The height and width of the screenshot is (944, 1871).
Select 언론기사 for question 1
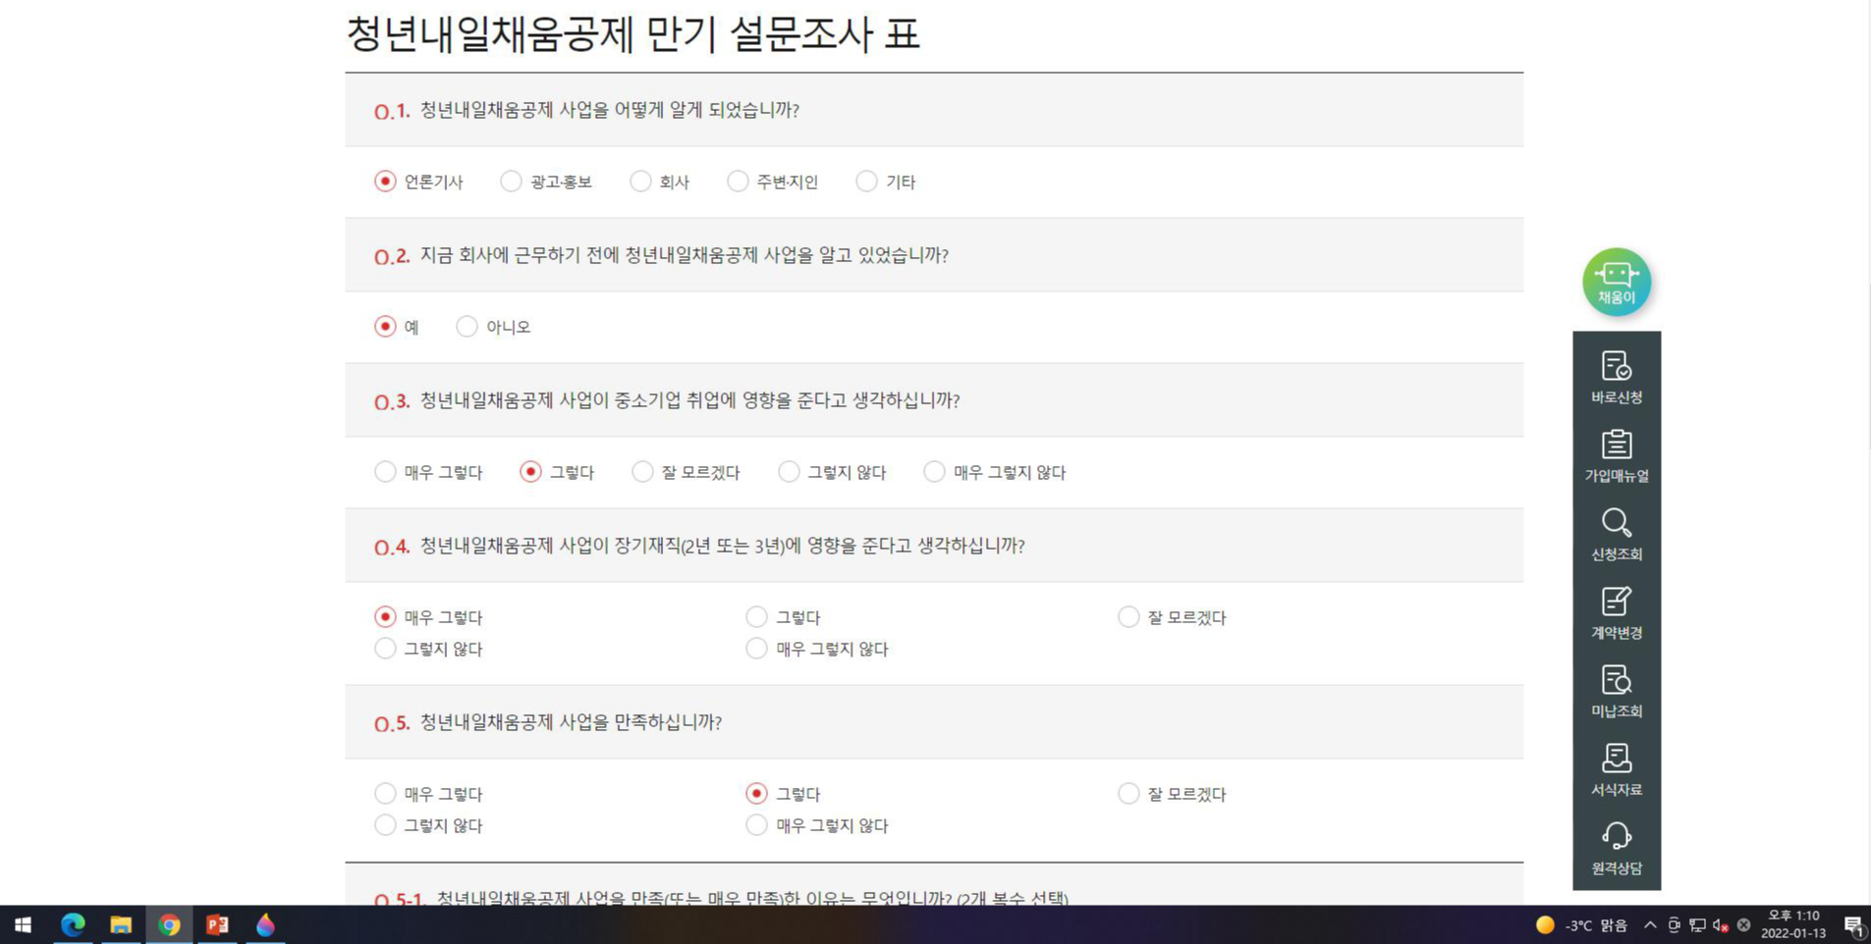tap(385, 181)
